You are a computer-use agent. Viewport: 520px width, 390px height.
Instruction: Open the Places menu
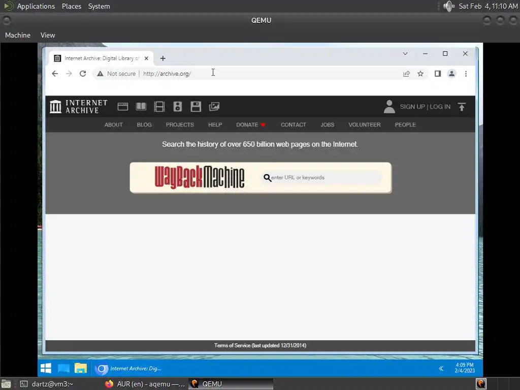tap(72, 6)
